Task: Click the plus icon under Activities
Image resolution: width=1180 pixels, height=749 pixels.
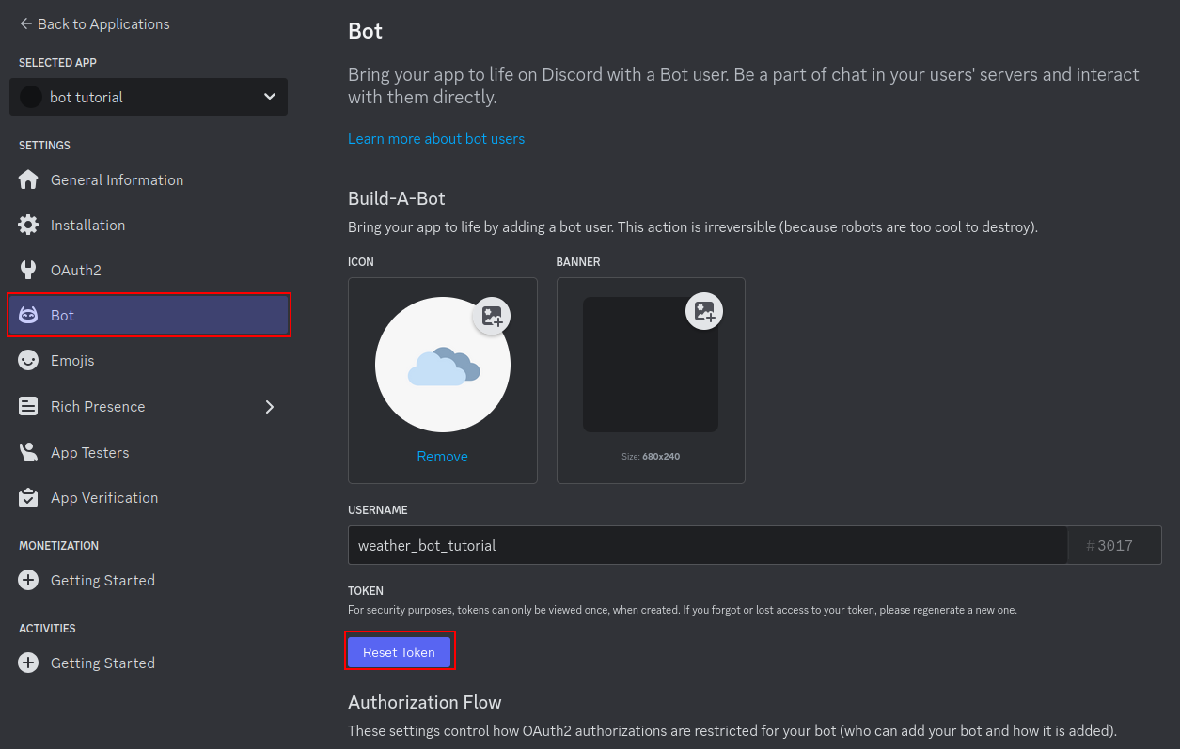Action: coord(28,663)
